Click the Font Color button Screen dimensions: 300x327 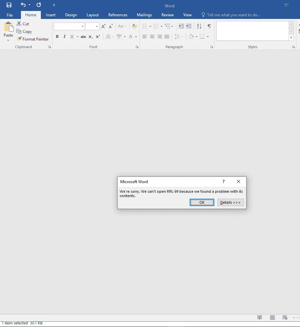point(131,37)
